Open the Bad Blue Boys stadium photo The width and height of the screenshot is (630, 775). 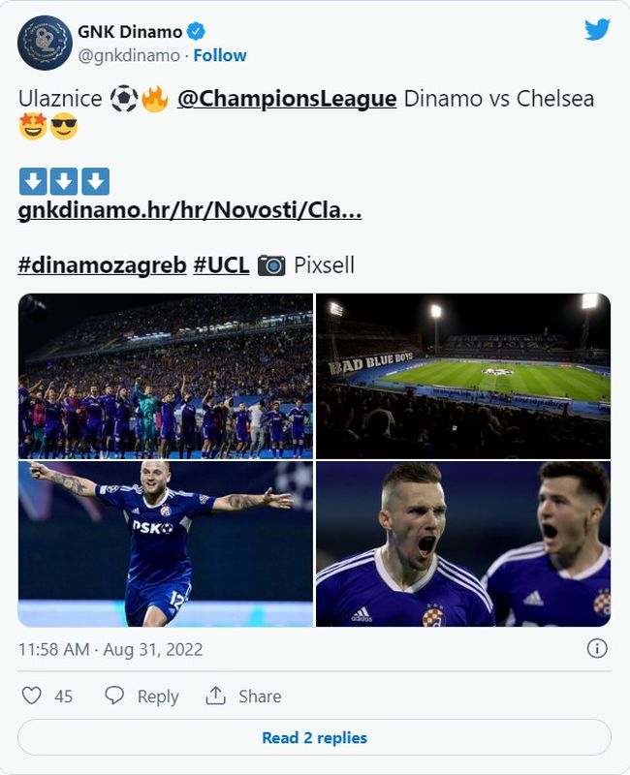tap(463, 376)
